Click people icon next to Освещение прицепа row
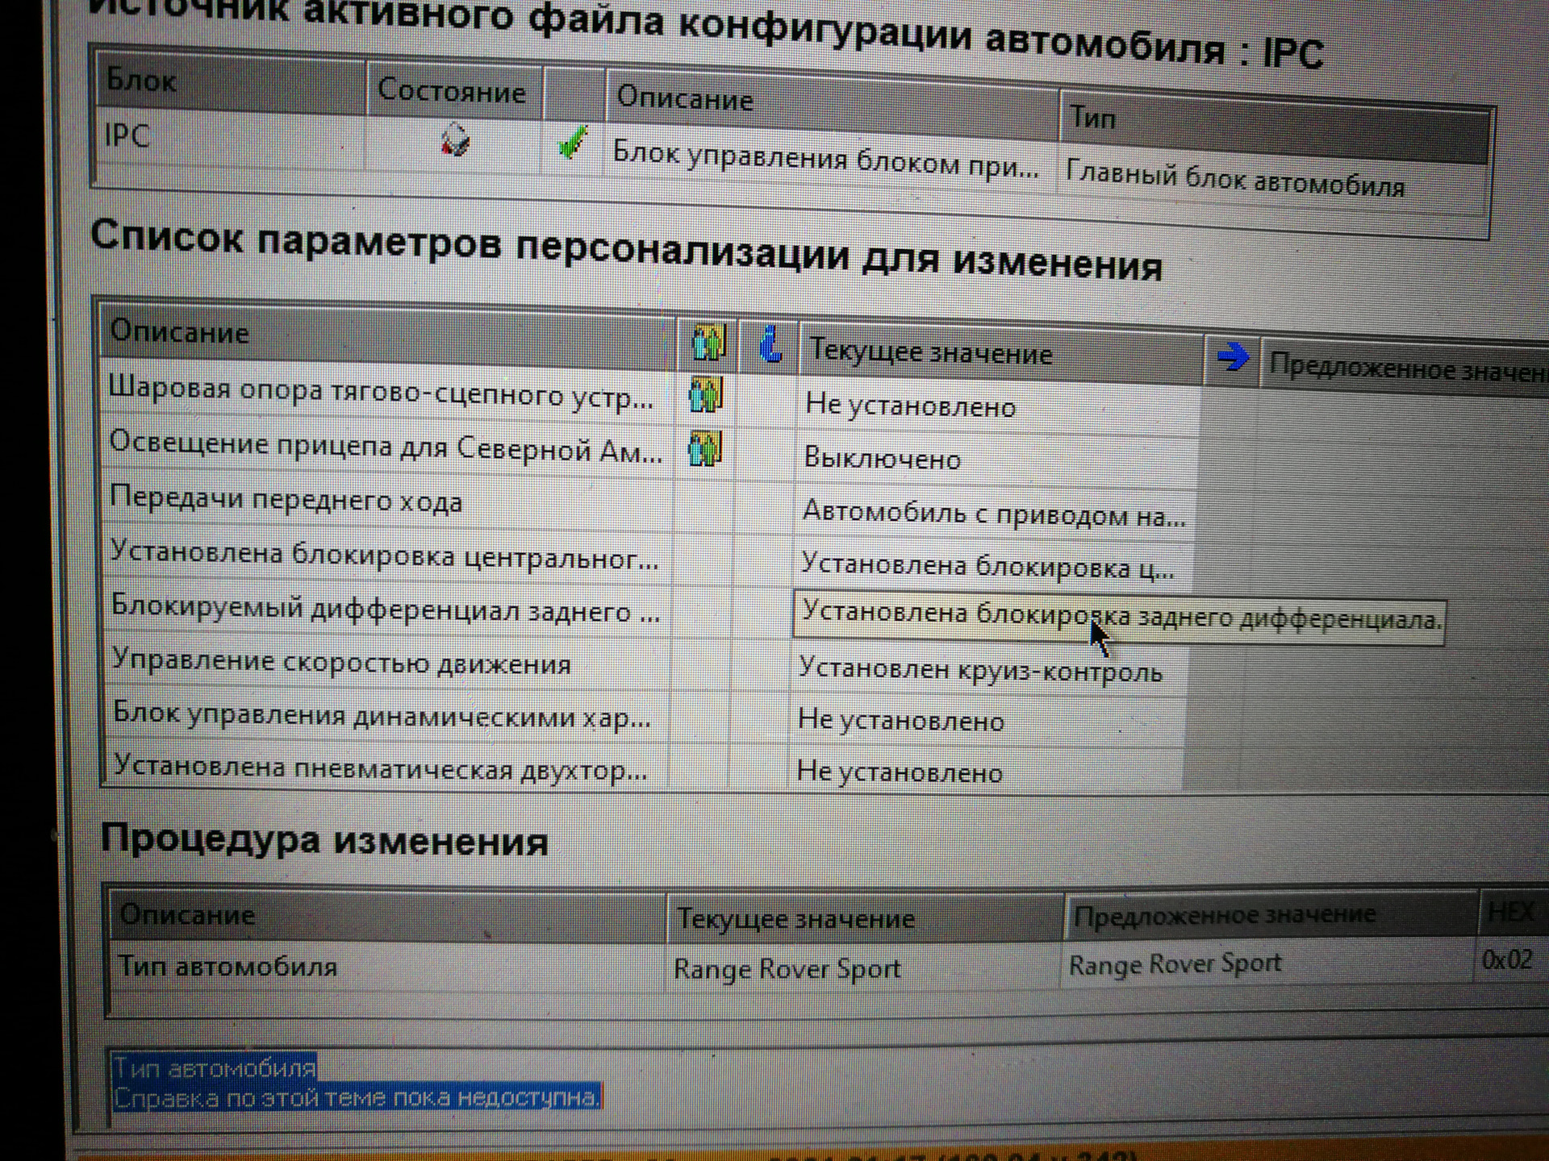 pos(704,449)
